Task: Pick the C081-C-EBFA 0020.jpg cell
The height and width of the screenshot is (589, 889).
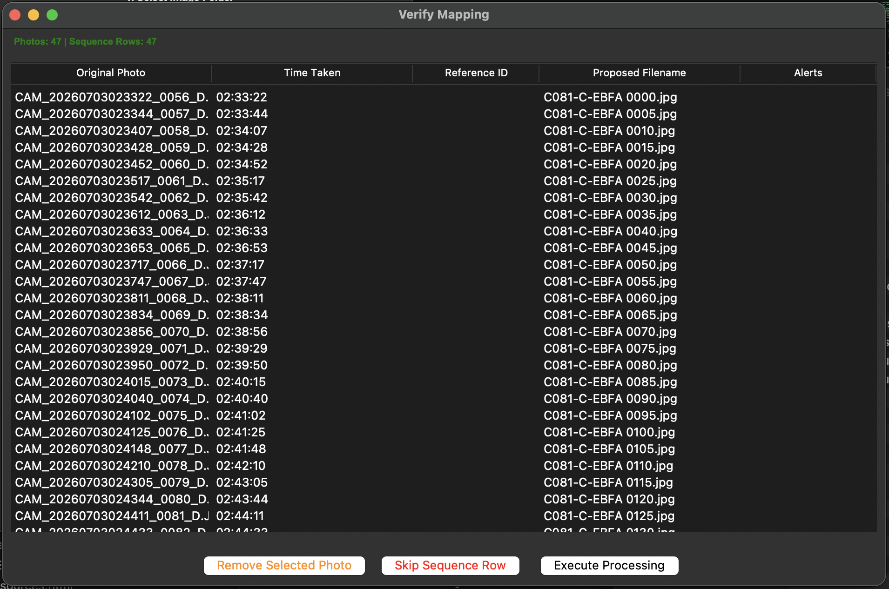Action: [610, 164]
